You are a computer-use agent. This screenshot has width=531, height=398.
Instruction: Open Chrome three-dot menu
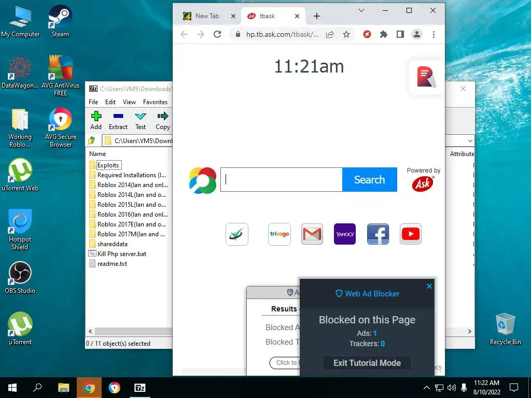[x=434, y=34]
